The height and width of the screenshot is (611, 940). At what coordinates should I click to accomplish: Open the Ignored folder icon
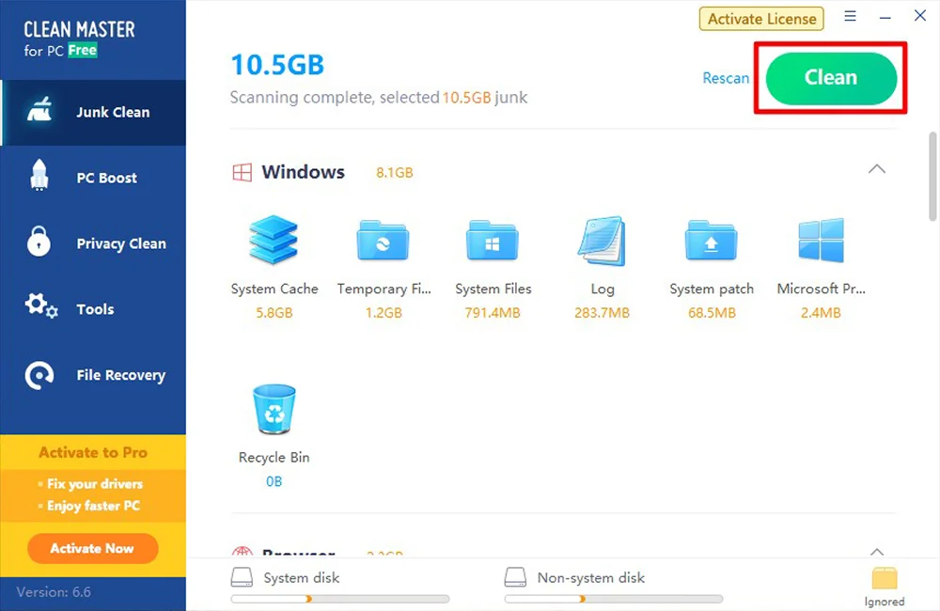tap(884, 578)
